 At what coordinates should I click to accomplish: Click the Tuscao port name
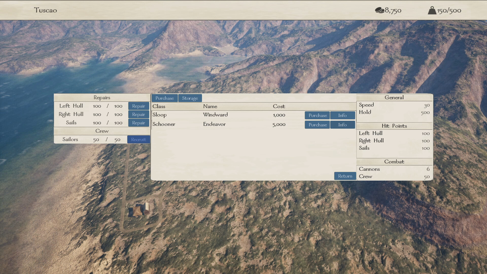(x=45, y=10)
